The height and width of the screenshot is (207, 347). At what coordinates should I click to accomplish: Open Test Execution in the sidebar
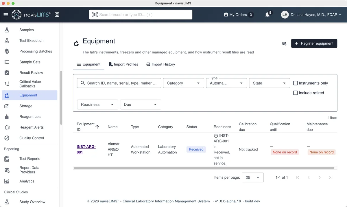coord(29,41)
